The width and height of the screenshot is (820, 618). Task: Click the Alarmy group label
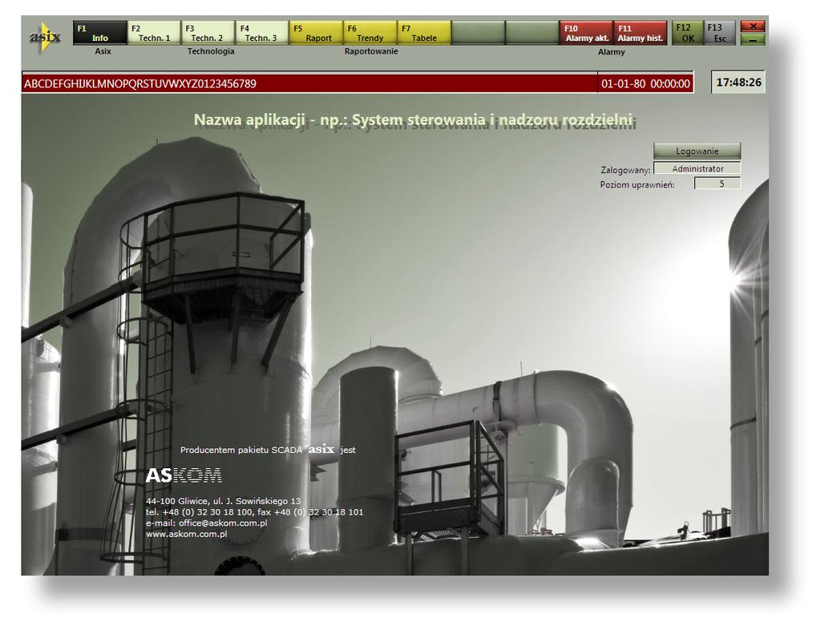612,52
